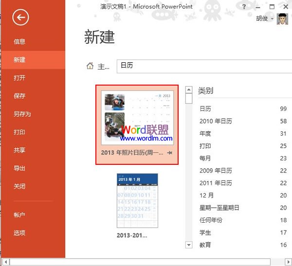The image size is (292, 266).
Task: Open the help question mark icon
Action: [244, 7]
